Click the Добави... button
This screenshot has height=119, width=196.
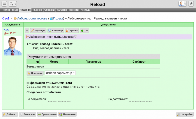10,114
